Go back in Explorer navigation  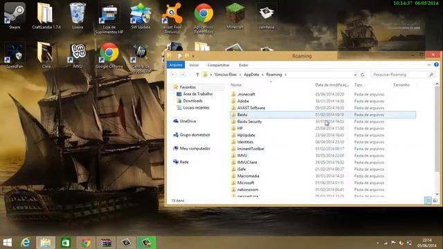(x=173, y=75)
